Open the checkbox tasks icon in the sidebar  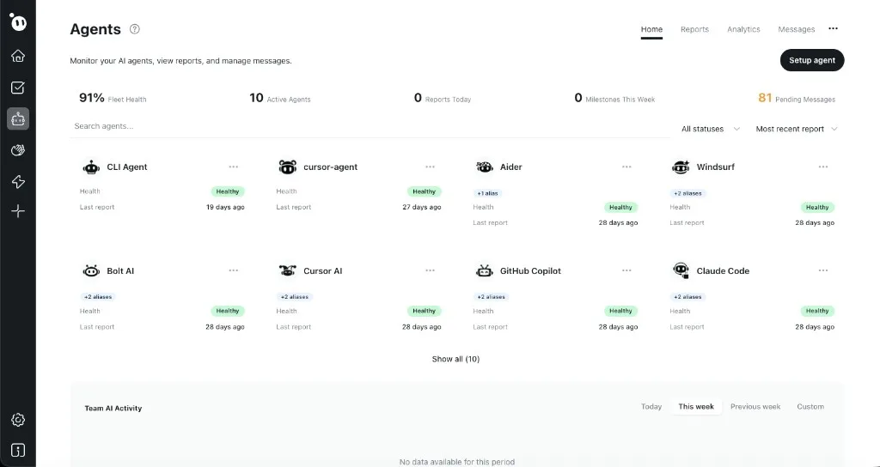coord(18,88)
